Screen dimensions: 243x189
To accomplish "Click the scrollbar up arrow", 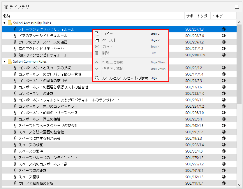I will tap(239, 22).
